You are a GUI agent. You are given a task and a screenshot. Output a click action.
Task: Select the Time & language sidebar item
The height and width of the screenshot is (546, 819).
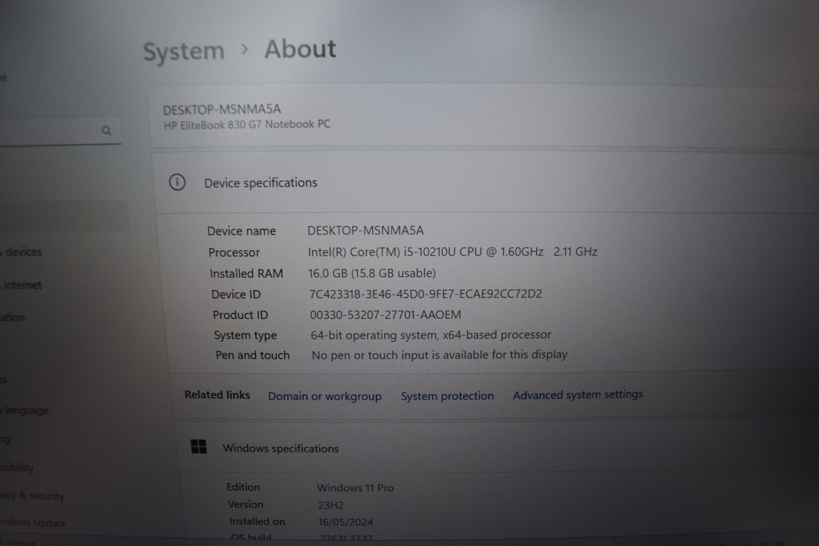coord(24,410)
